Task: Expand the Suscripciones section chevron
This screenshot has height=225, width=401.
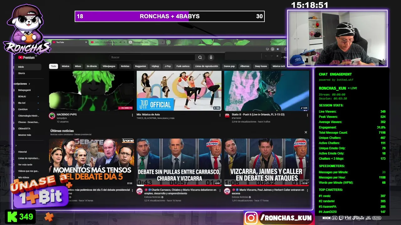Action: [29, 84]
